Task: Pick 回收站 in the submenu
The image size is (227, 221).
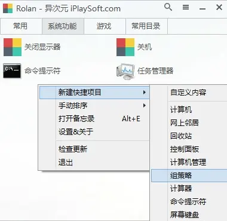Action: tap(189, 136)
